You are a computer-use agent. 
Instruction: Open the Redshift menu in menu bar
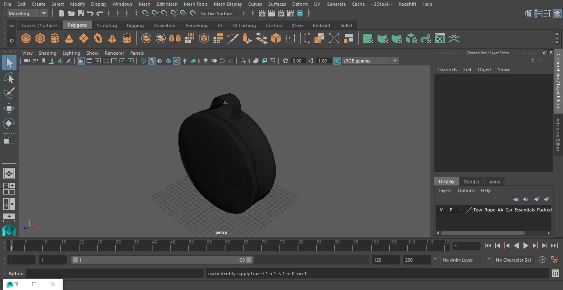[407, 4]
